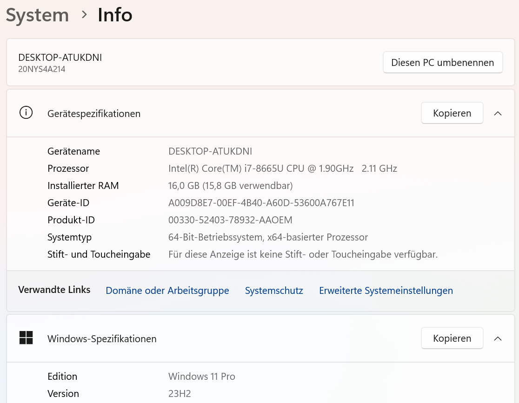Screen dimensions: 519x403
Task: Select the Gerätename value DESKTOP-ATUKDNI
Action: coord(210,151)
